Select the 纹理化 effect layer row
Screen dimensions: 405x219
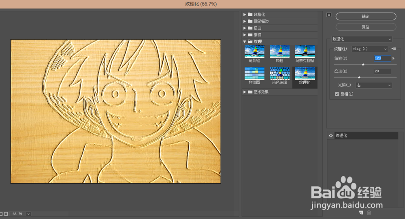(366, 136)
